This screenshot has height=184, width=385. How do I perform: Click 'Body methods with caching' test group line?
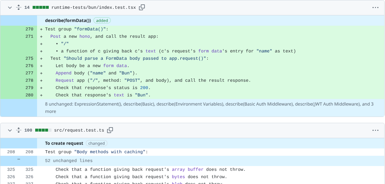click(97, 152)
